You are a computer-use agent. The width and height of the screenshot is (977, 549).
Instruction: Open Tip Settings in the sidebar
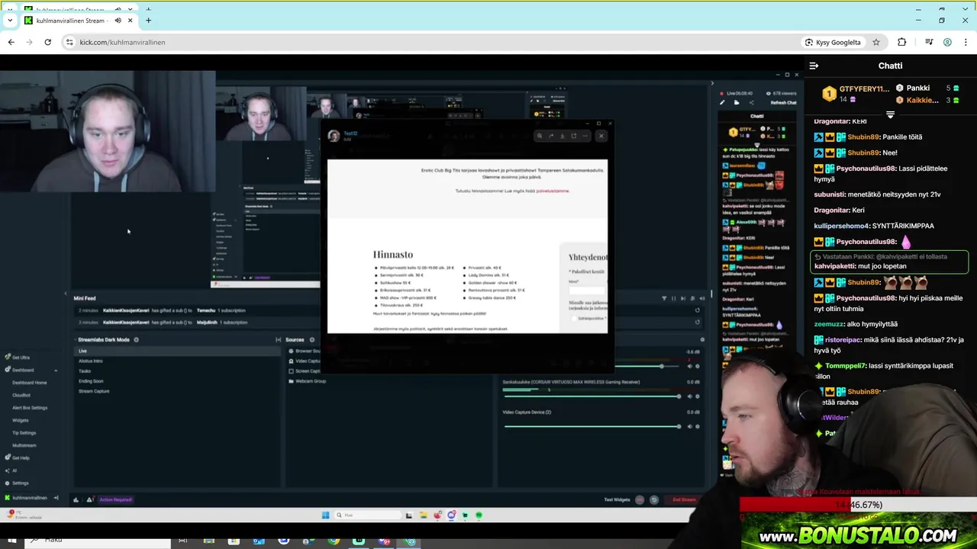(24, 432)
